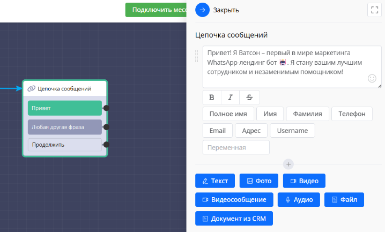Image resolution: width=385 pixels, height=232 pixels.
Task: Open the emoji picker in message box
Action: 372,78
